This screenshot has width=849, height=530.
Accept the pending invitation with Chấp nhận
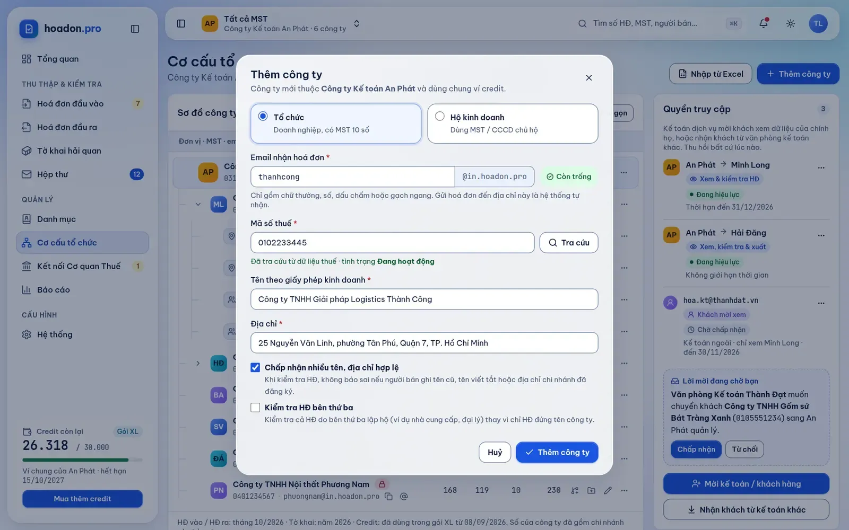[x=696, y=449]
